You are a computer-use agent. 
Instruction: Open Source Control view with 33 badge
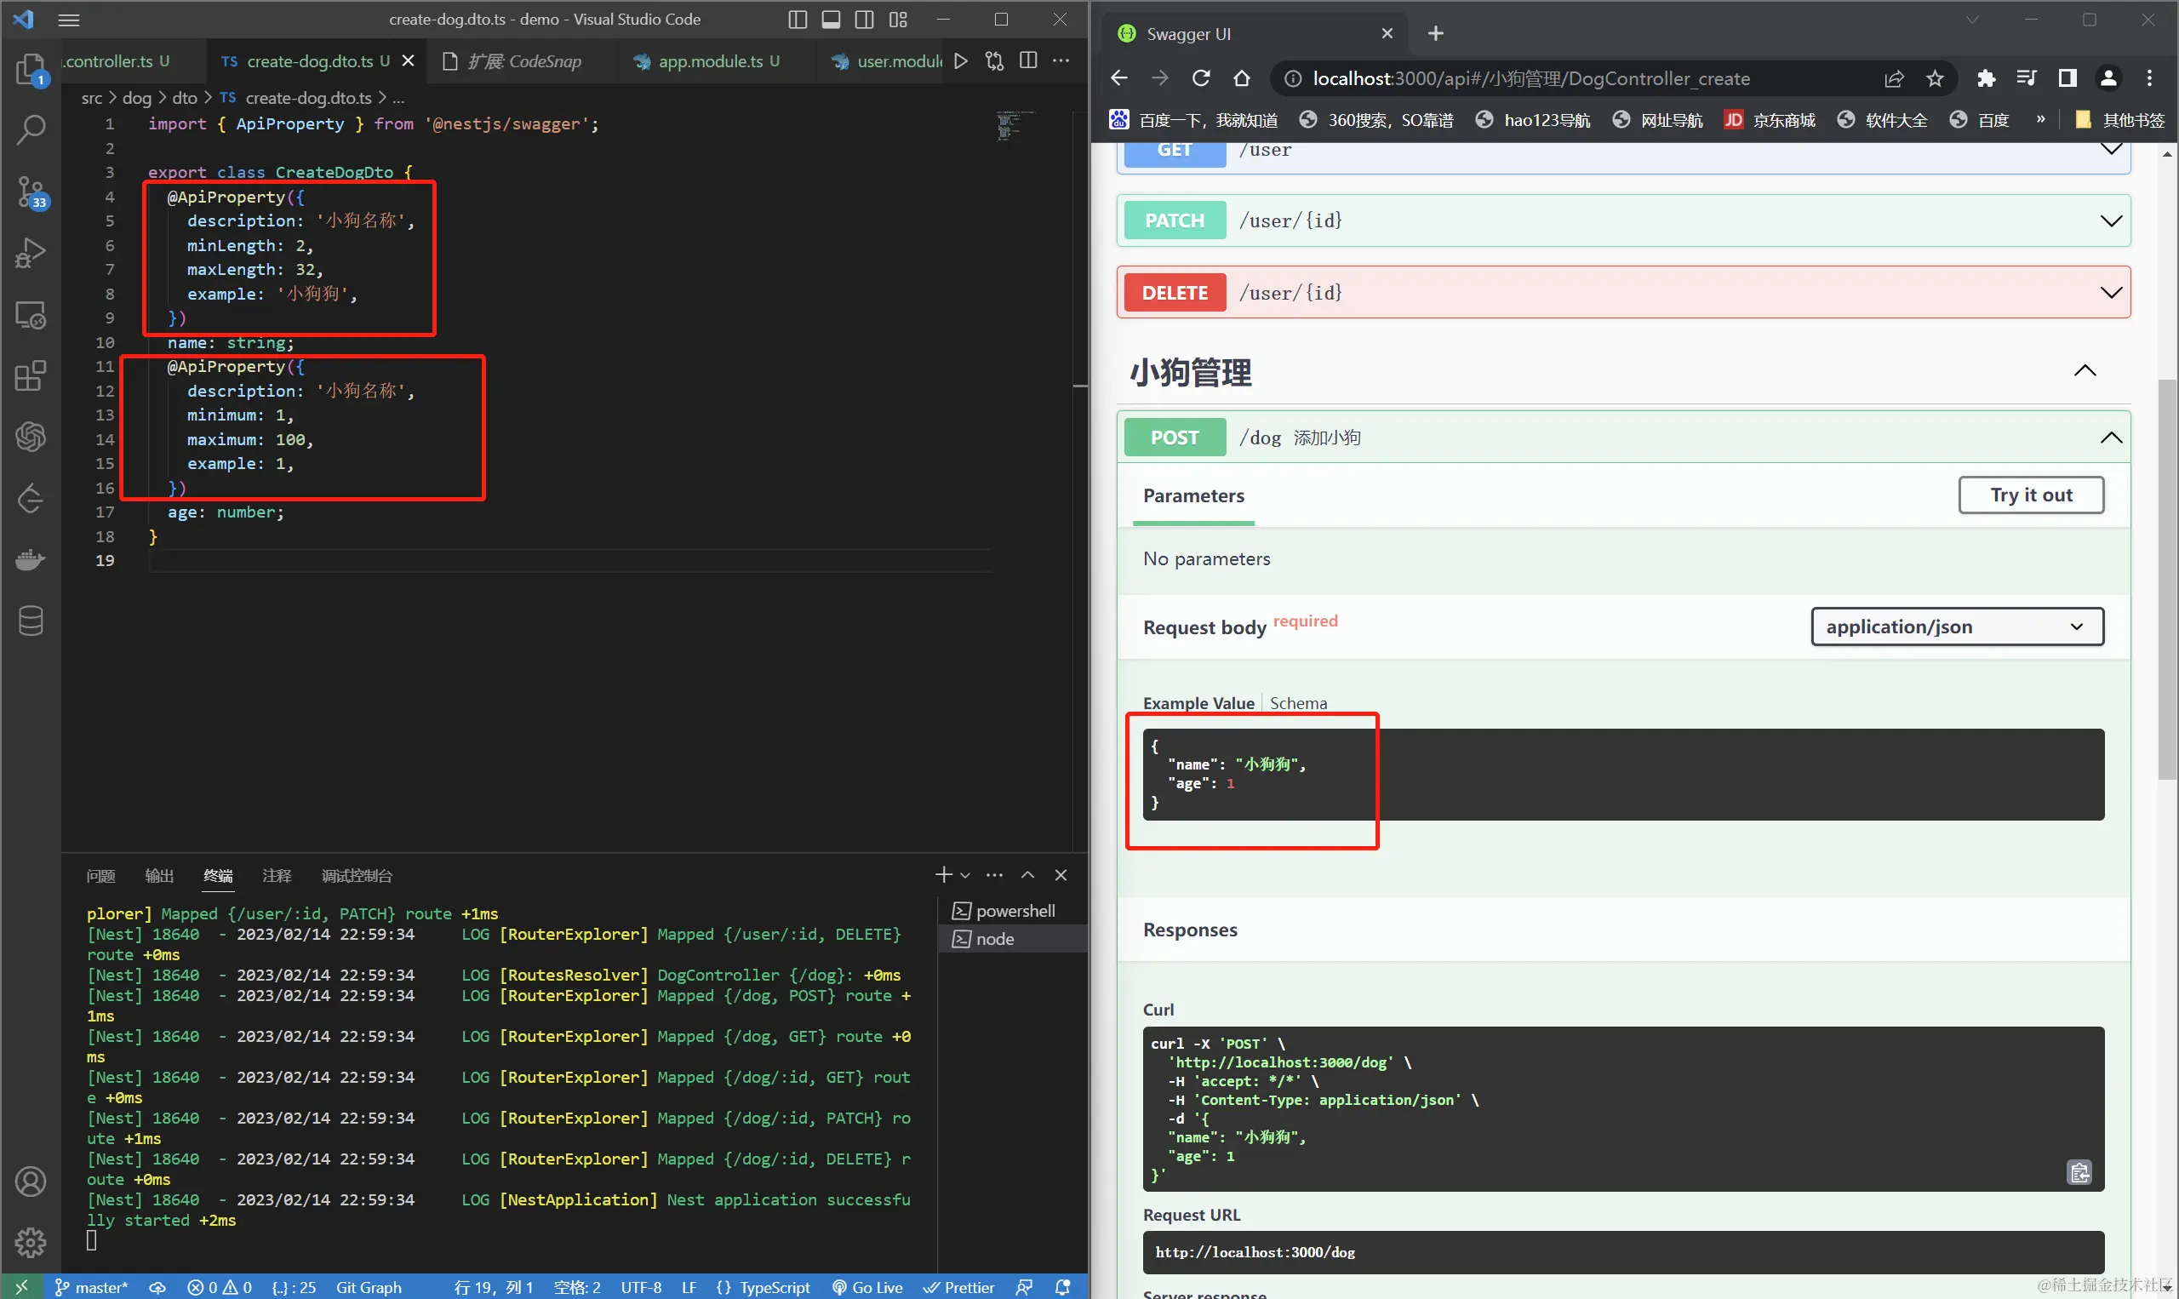pos(31,192)
